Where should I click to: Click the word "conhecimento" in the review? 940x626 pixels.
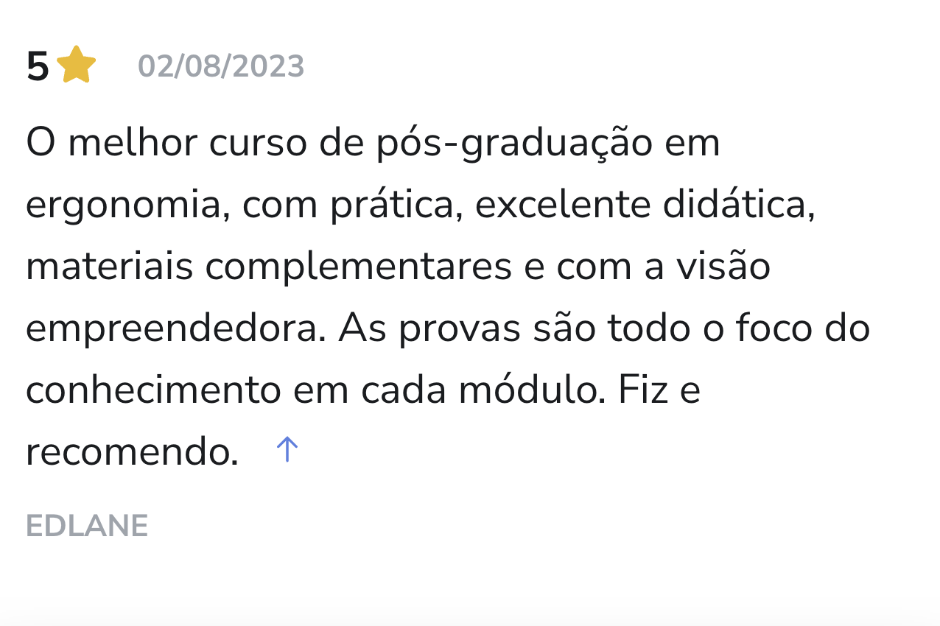pos(153,390)
